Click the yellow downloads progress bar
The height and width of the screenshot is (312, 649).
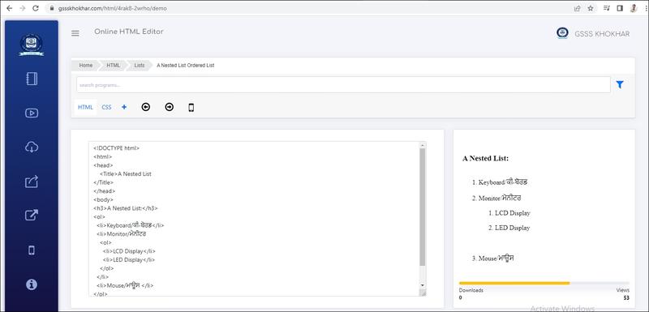(514, 283)
